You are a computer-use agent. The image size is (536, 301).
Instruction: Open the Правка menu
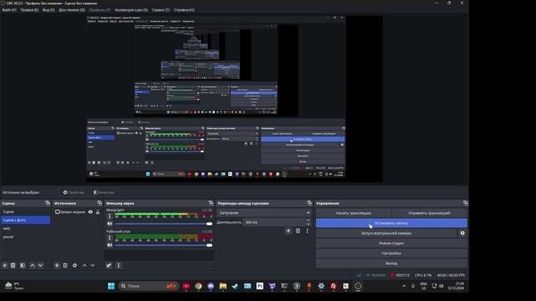29,10
